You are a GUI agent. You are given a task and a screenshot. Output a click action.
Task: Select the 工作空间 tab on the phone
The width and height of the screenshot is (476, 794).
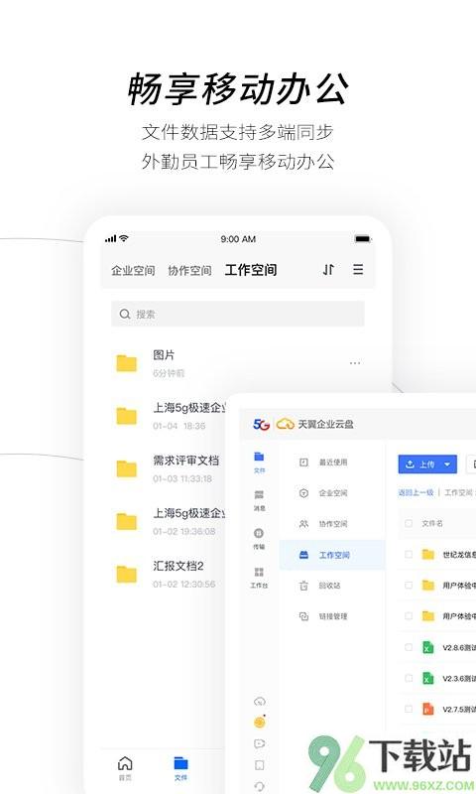pyautogui.click(x=251, y=269)
